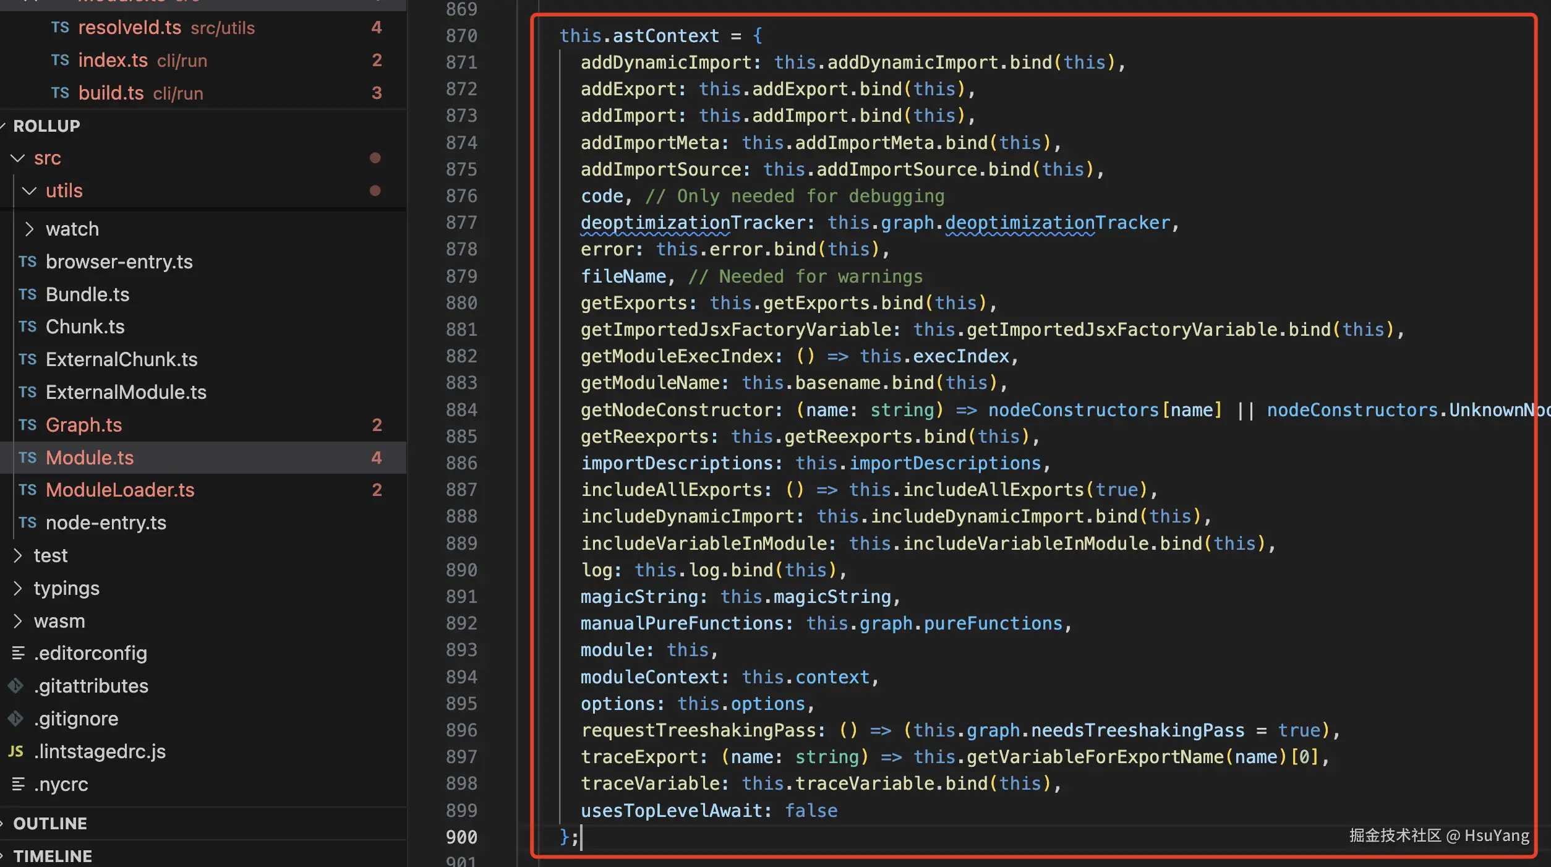The image size is (1551, 867).
Task: Click the JS icon of .lintstagedrc.js
Action: (x=16, y=751)
